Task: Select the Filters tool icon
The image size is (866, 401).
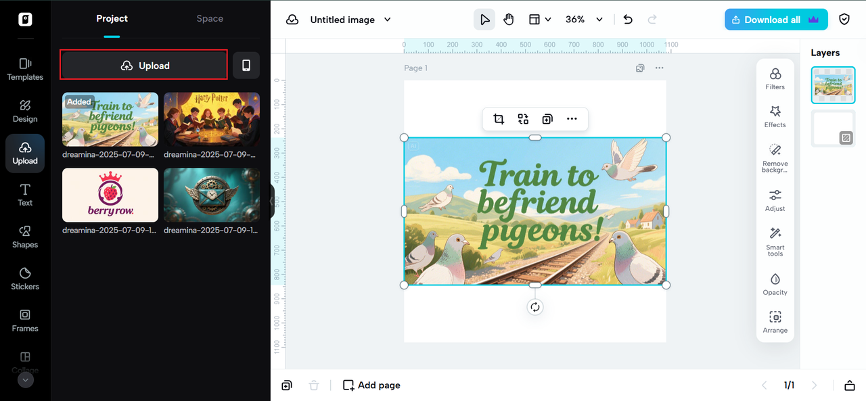Action: 775,78
